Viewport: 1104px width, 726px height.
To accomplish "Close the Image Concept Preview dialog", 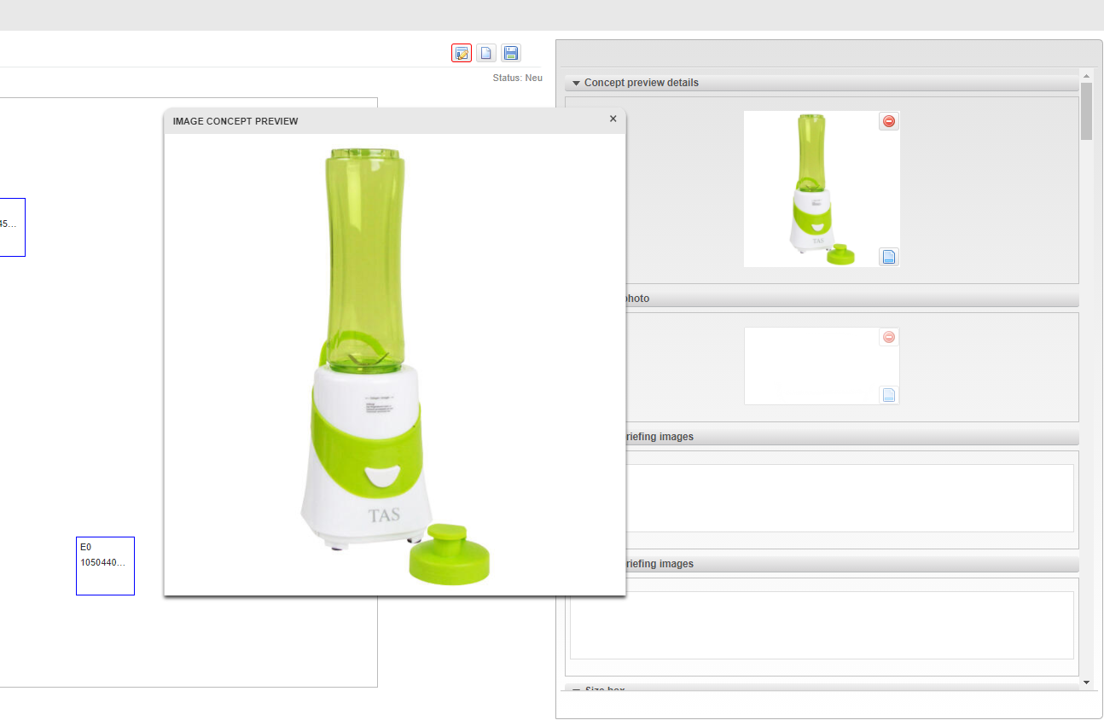I will [613, 119].
